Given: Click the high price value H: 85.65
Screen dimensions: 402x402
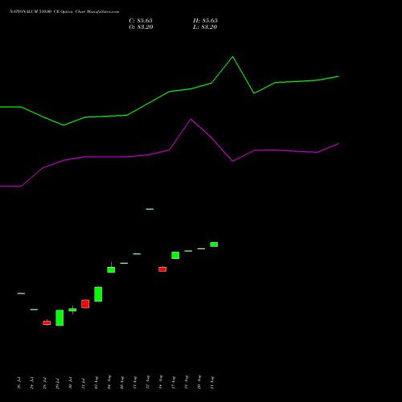Looking at the screenshot, I should tap(205, 21).
